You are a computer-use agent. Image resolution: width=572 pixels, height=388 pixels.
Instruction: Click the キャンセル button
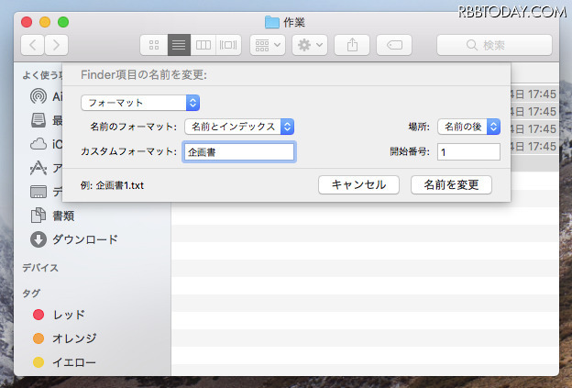tap(358, 184)
